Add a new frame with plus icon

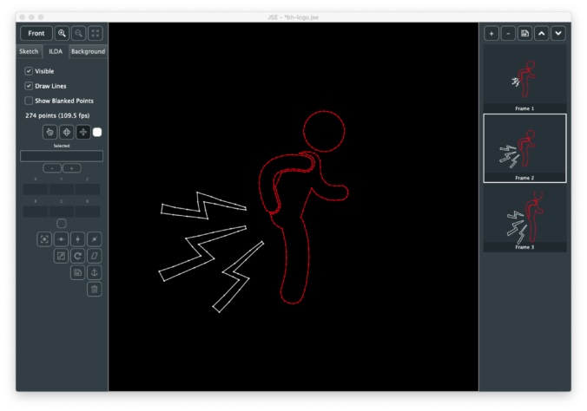click(x=491, y=33)
